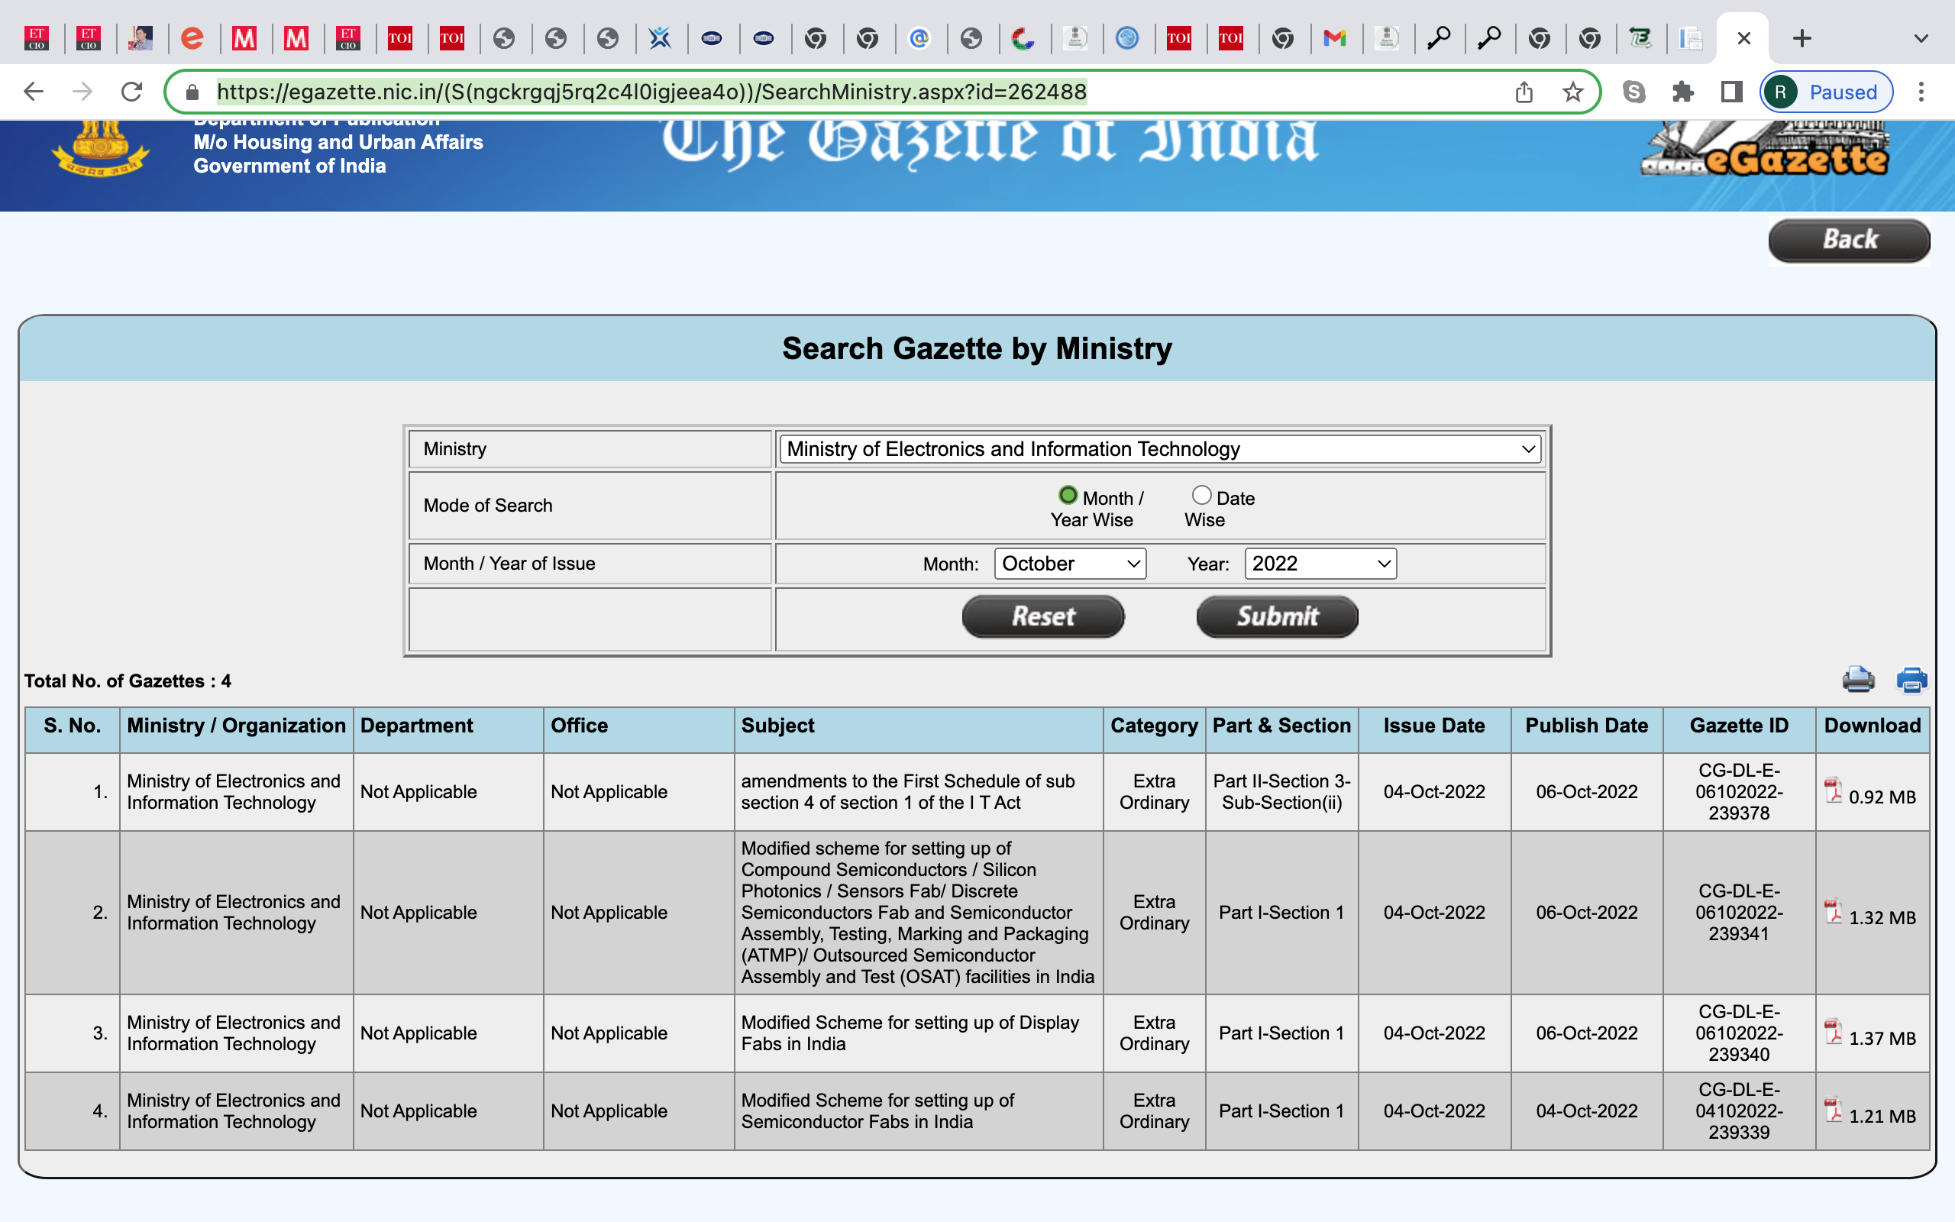Click subject about amendments to First Schedule

pyautogui.click(x=907, y=791)
